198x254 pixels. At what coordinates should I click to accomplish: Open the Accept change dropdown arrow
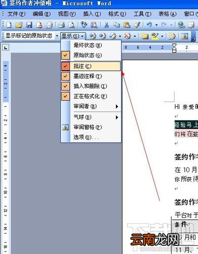point(120,36)
